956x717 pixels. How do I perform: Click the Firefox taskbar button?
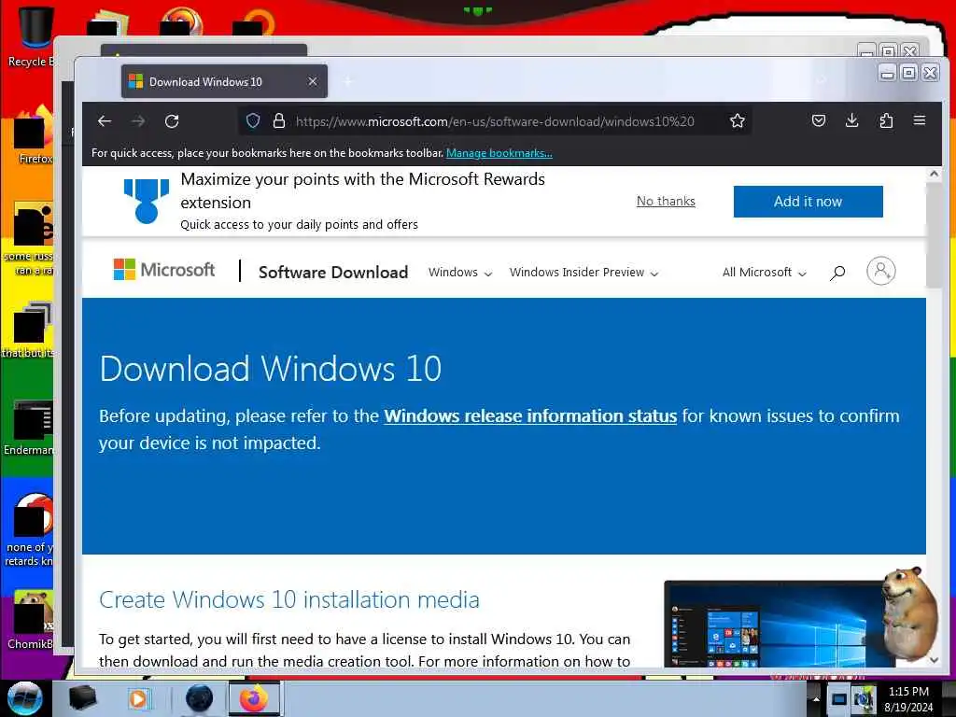pos(254,698)
